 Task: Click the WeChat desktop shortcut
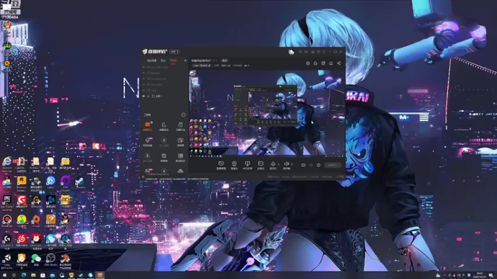[36, 260]
